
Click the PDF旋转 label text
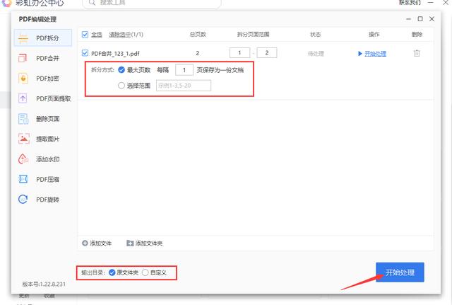[47, 200]
